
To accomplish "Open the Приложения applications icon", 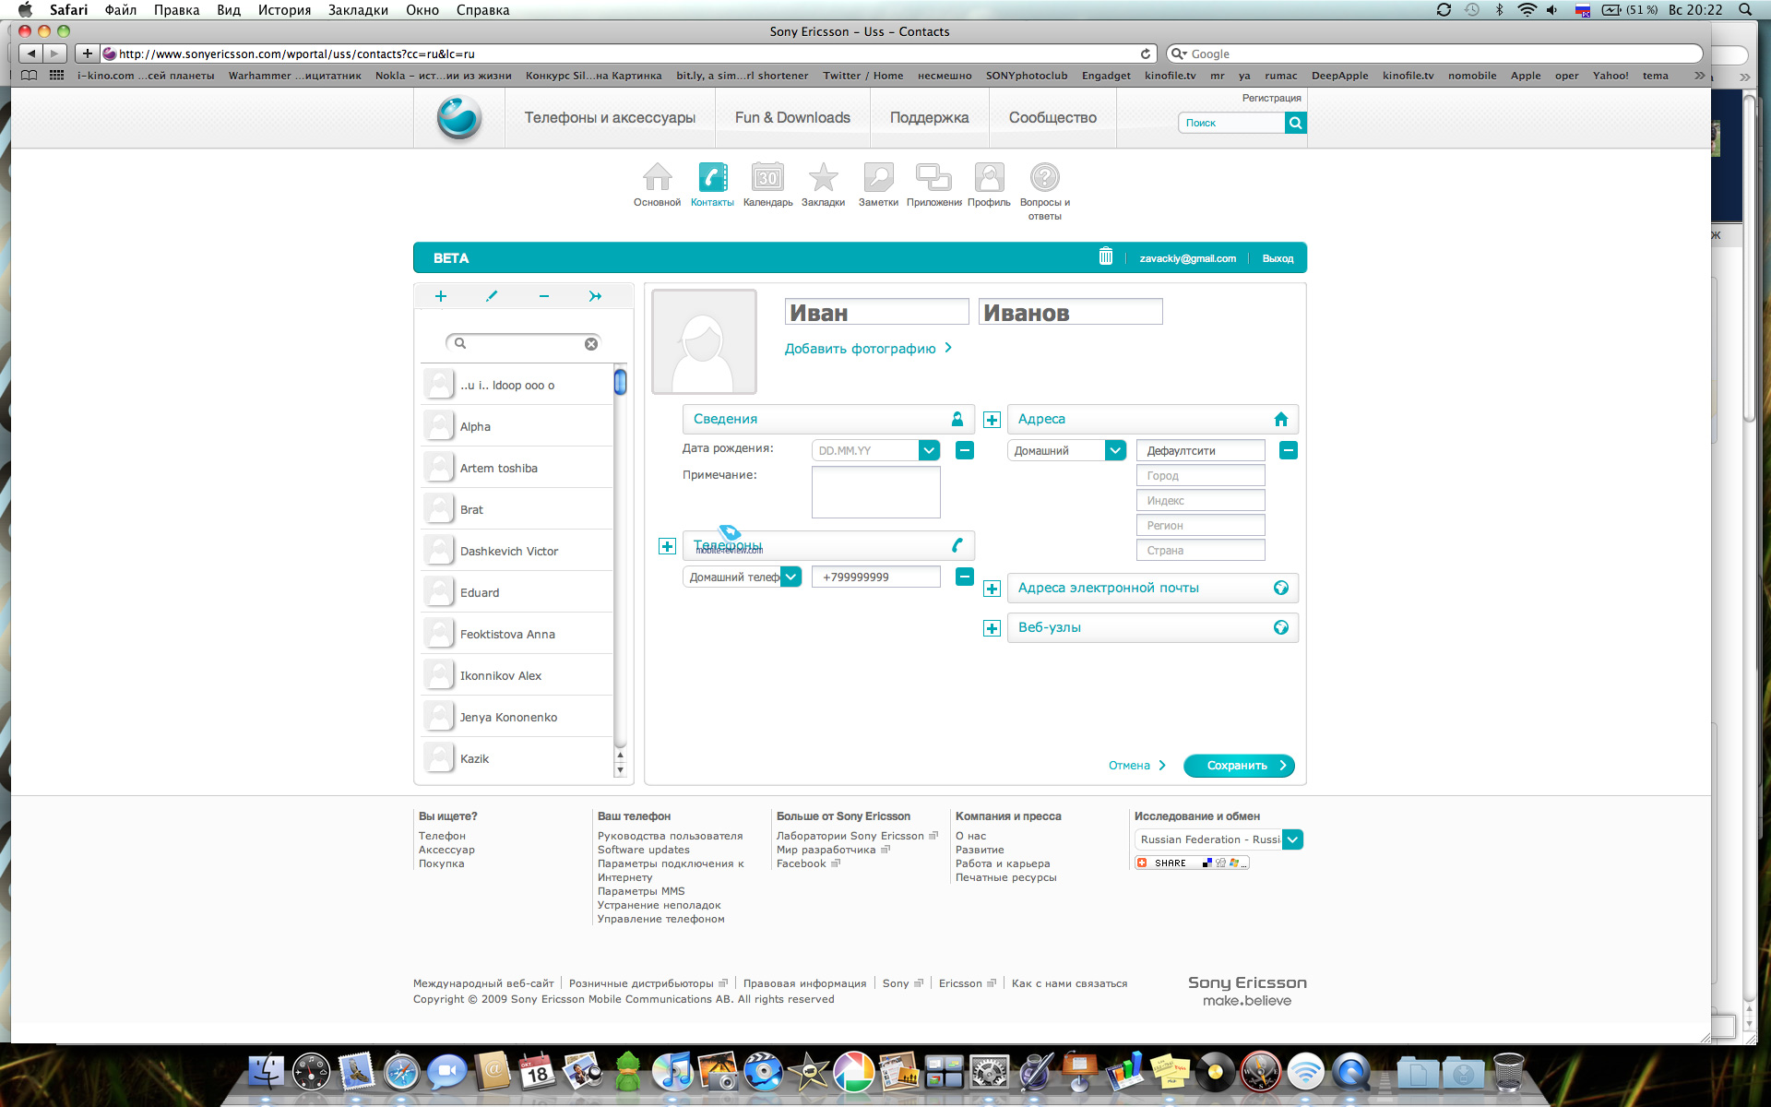I will [x=933, y=177].
